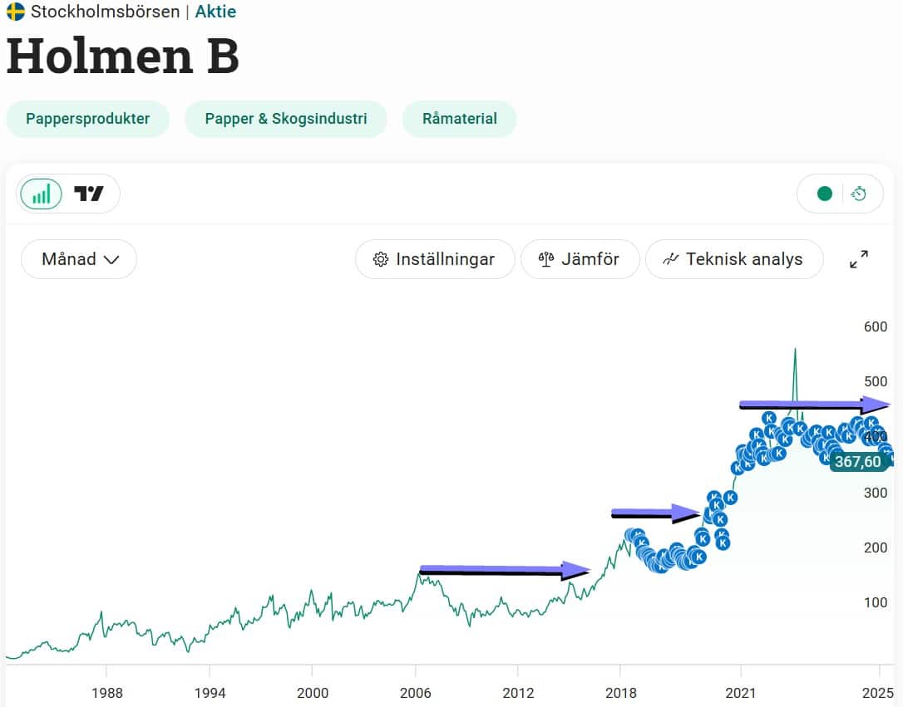903x707 pixels.
Task: Expand the chevron next to Månad
Action: (x=111, y=260)
